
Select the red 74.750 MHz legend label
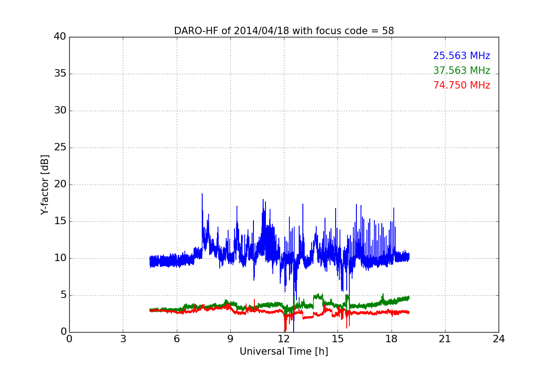coord(462,85)
